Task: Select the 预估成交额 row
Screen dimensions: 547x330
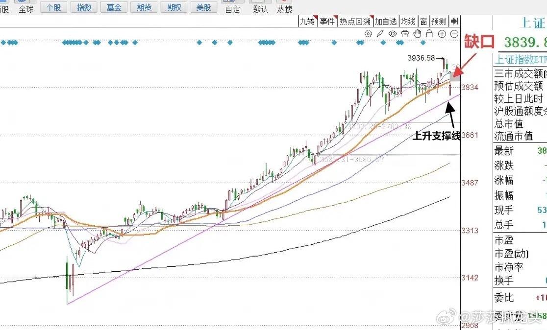Action: (x=521, y=86)
